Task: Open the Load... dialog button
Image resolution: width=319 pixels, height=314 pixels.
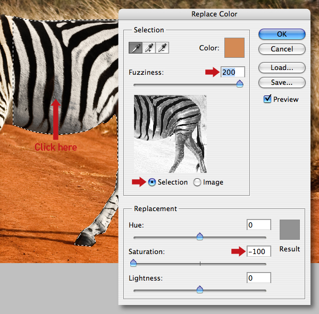Action: (x=282, y=67)
